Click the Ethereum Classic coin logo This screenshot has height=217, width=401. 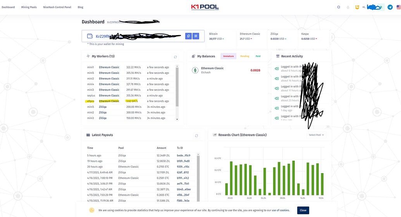coord(195,70)
